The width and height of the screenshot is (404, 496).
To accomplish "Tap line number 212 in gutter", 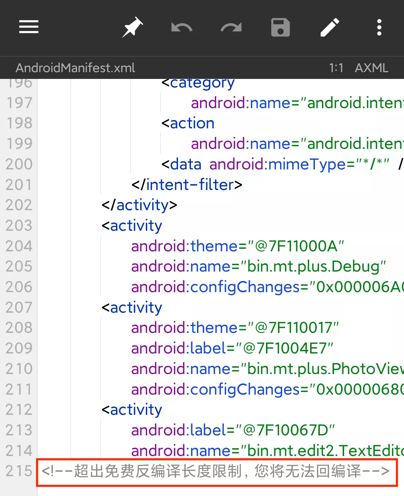I will coord(19,410).
